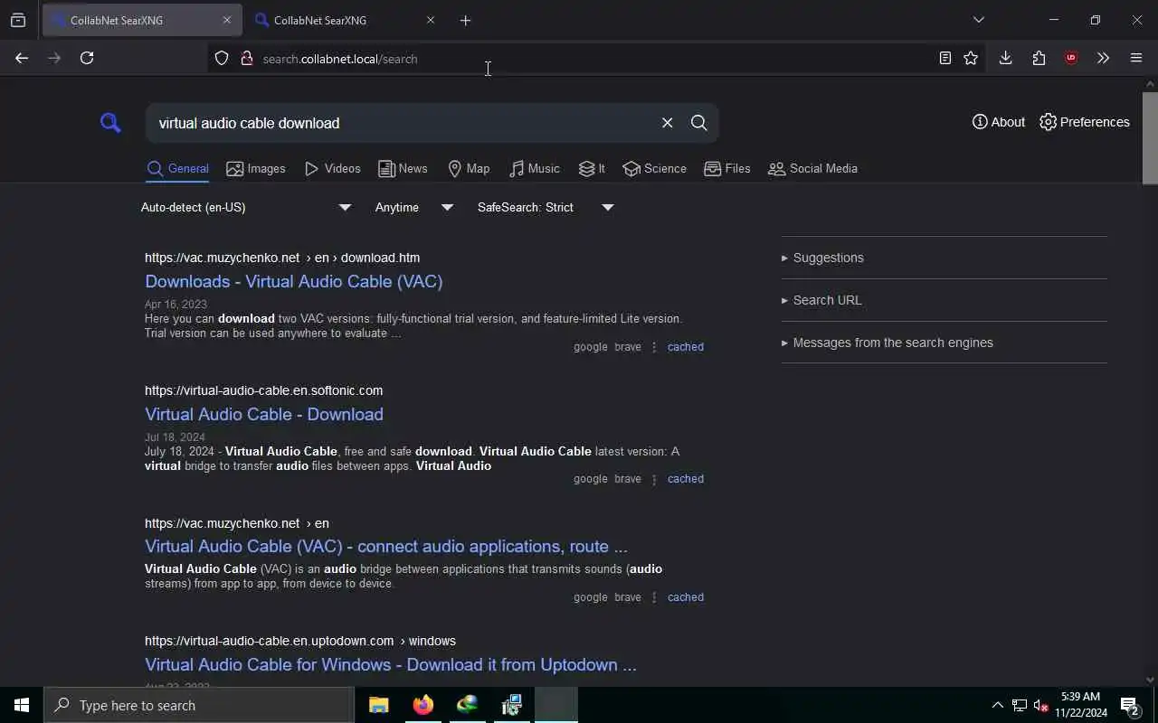
Task: Click the tracking protection shield icon
Action: pyautogui.click(x=222, y=59)
